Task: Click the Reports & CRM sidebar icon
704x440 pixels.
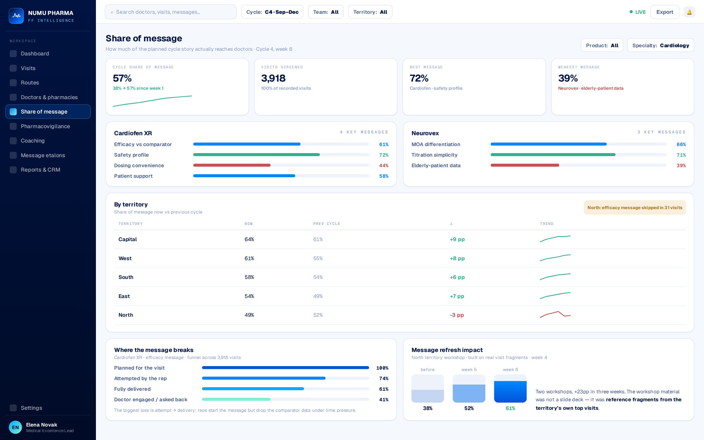Action: pyautogui.click(x=13, y=170)
